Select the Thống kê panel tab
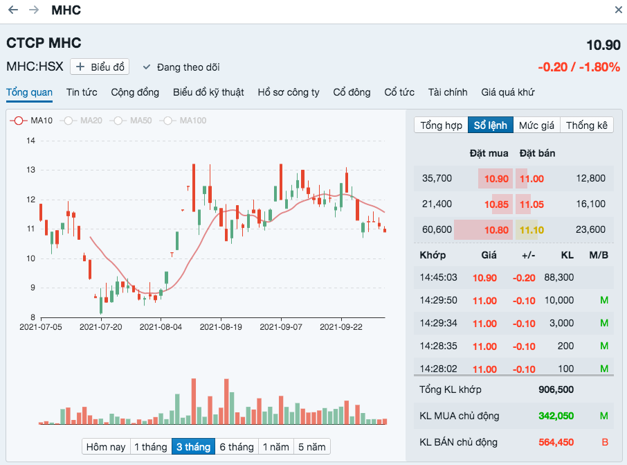The image size is (627, 465). (x=587, y=125)
